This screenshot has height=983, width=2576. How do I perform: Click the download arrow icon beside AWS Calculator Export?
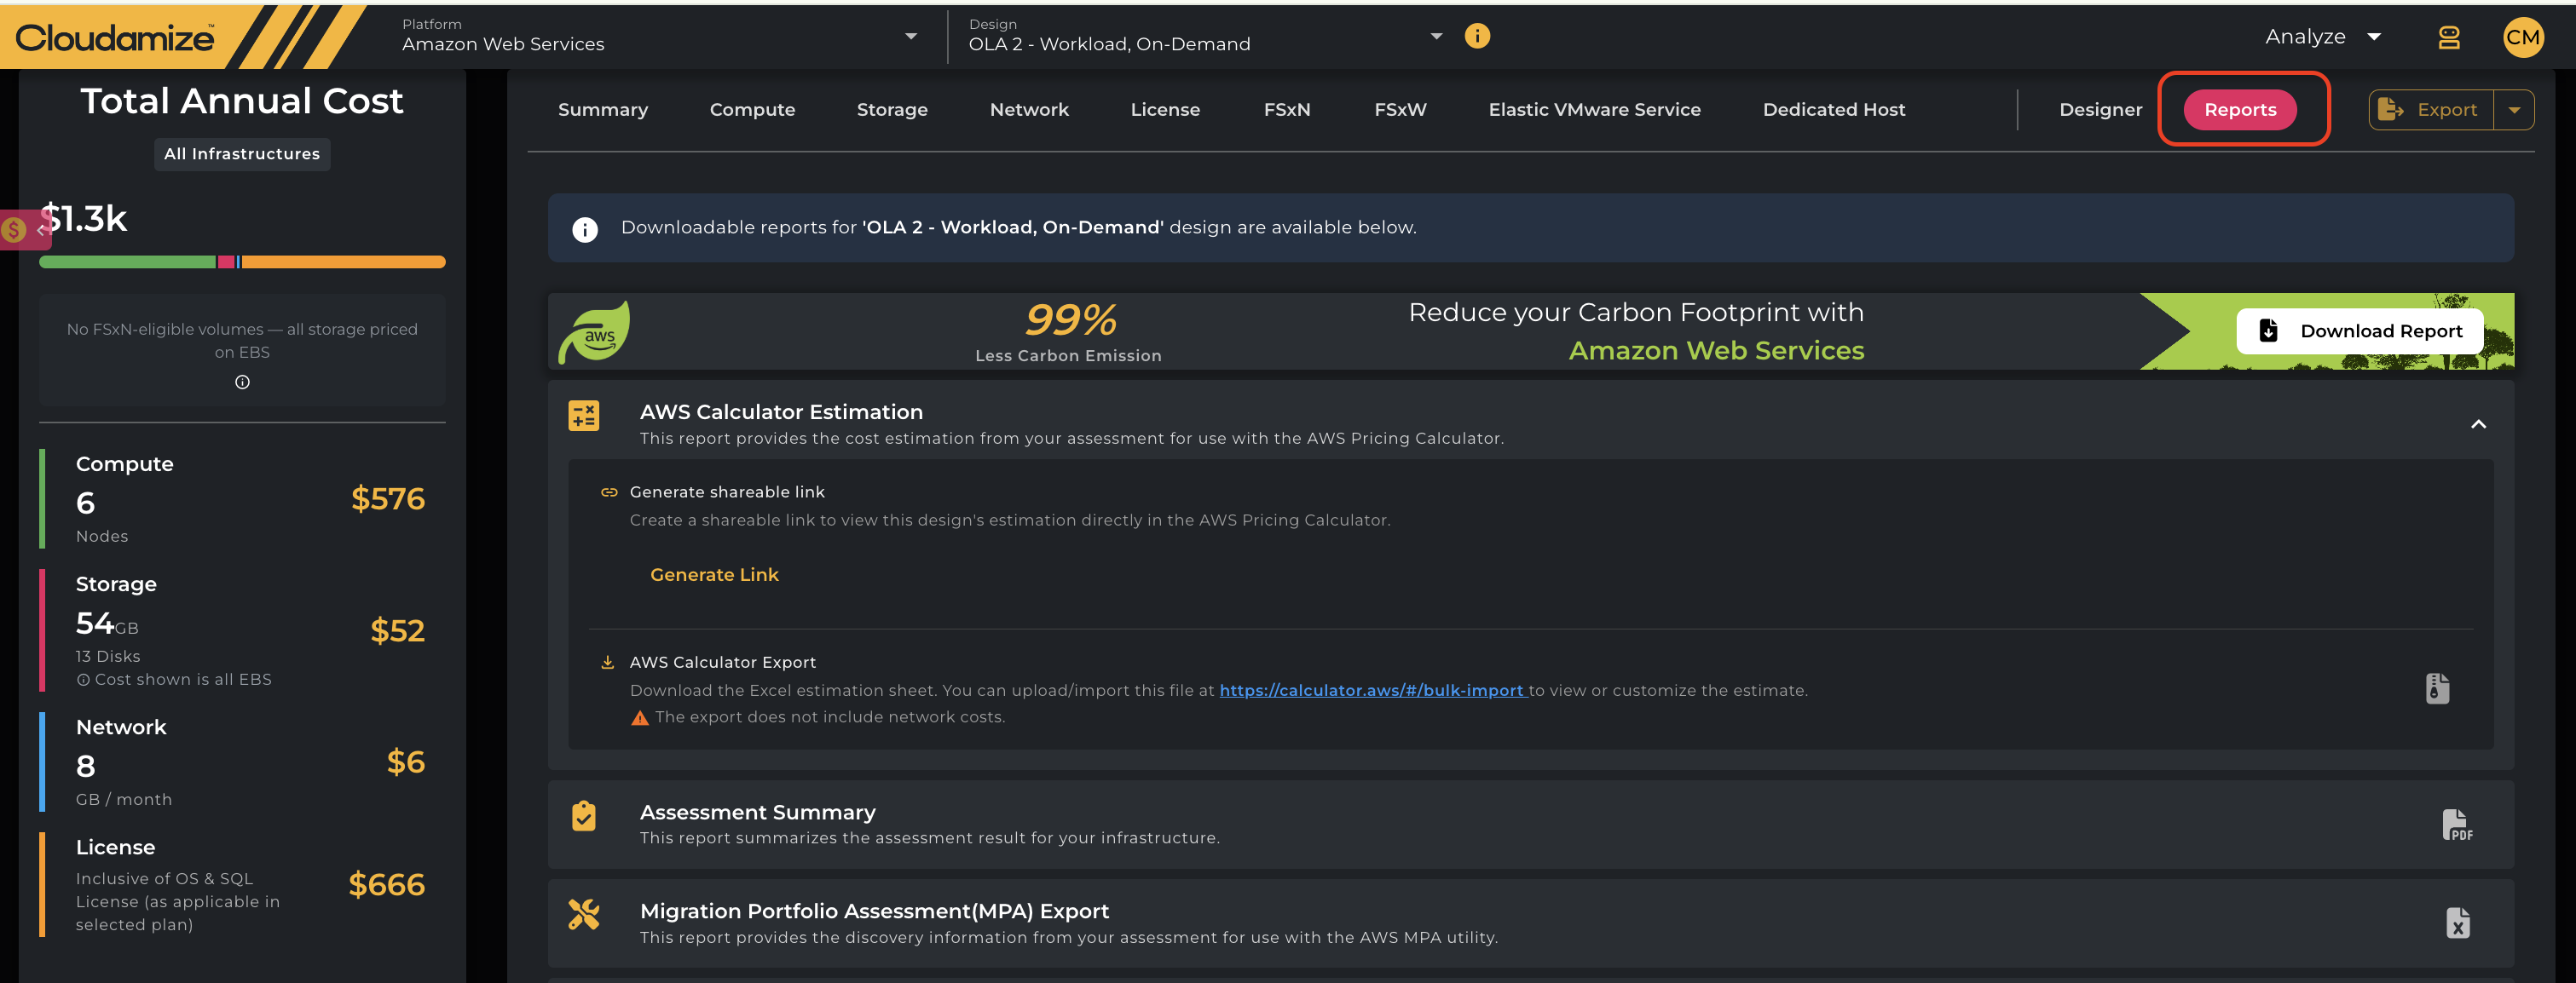pos(607,663)
